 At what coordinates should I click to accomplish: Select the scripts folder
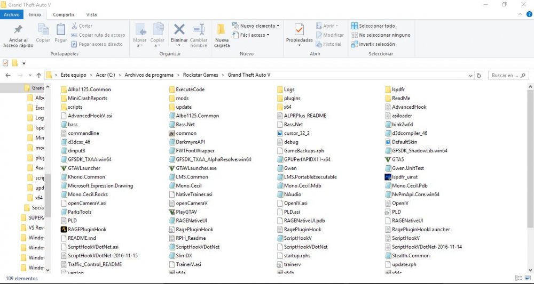click(x=72, y=107)
